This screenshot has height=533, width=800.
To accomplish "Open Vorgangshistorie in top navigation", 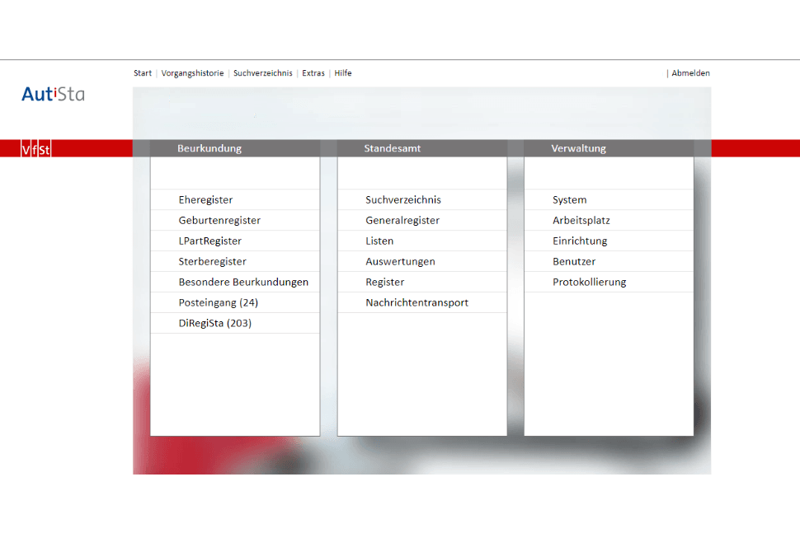I will (192, 73).
